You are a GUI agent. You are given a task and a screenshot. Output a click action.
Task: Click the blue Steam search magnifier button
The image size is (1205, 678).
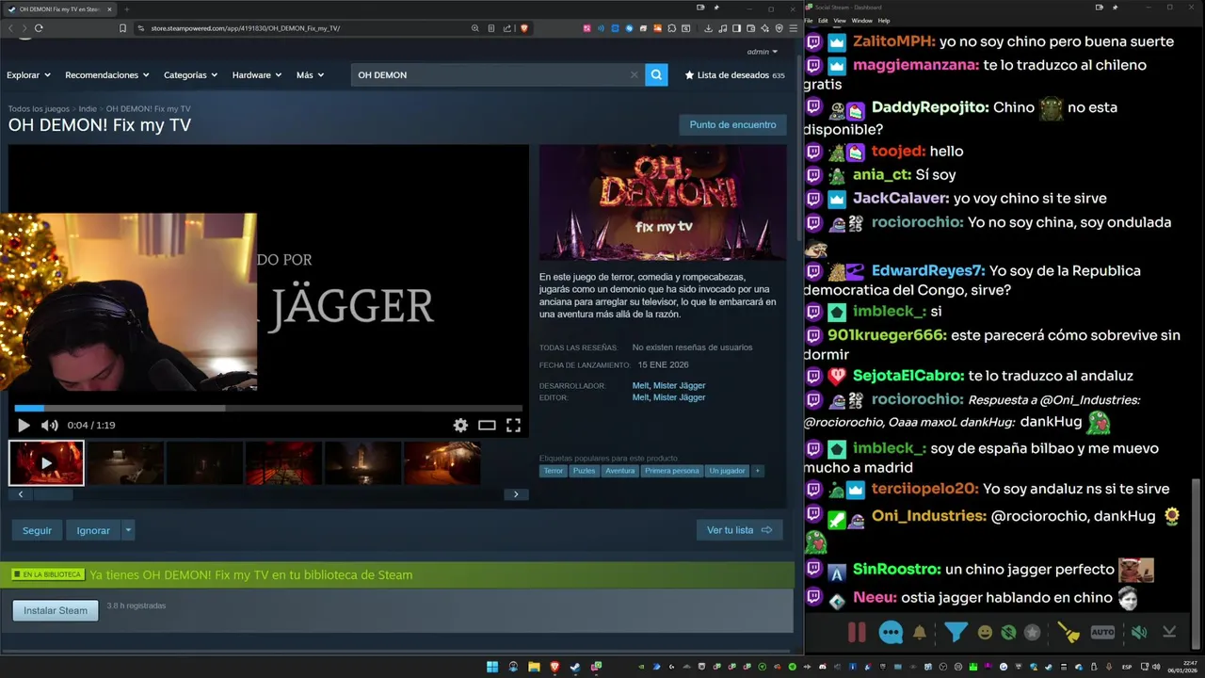656,74
